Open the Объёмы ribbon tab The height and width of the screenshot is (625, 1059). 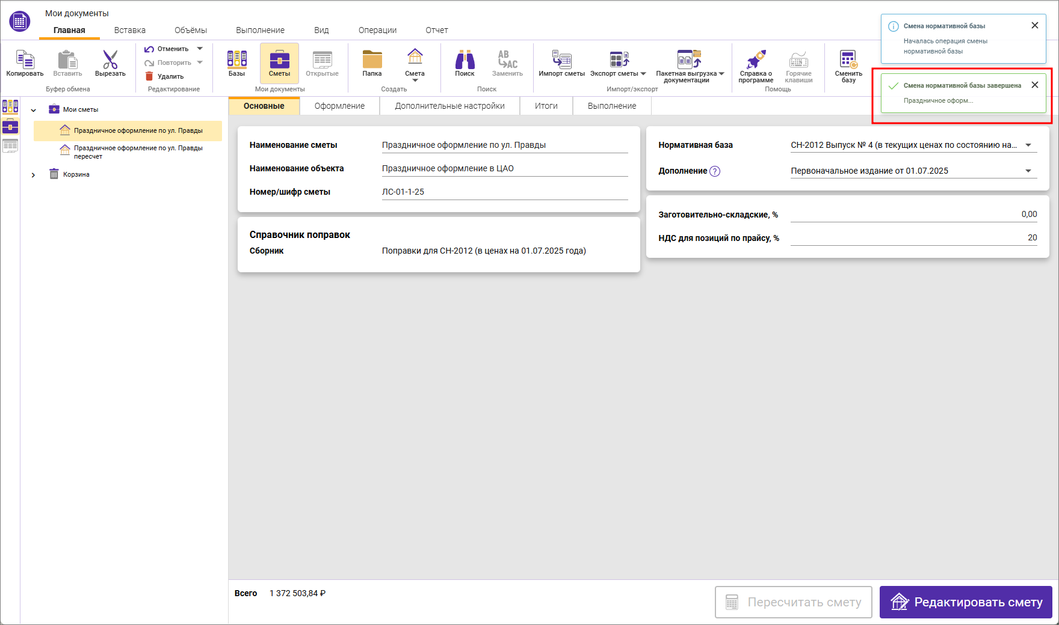[x=191, y=30]
